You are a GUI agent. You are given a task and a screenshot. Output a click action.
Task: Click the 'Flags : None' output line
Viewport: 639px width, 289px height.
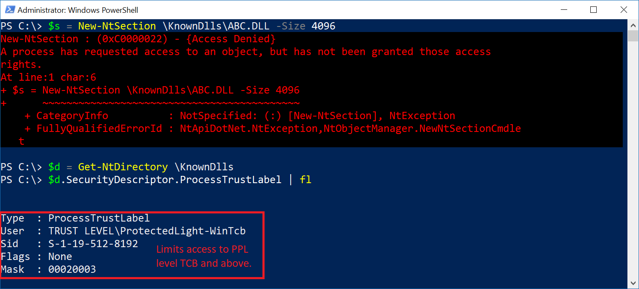[x=36, y=257]
